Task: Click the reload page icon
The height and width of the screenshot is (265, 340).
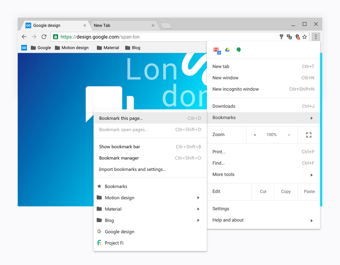Action: click(x=44, y=37)
